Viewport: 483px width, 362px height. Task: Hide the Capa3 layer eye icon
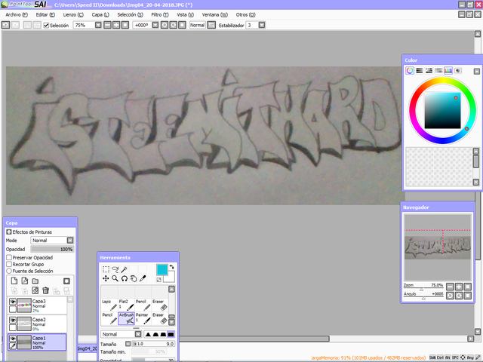pos(13,302)
